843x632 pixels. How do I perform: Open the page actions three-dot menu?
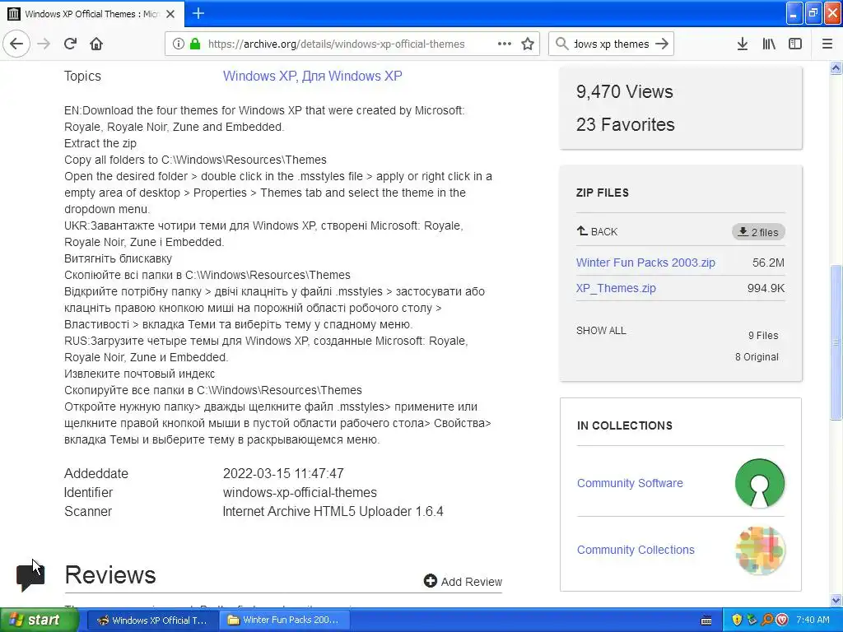pyautogui.click(x=505, y=44)
